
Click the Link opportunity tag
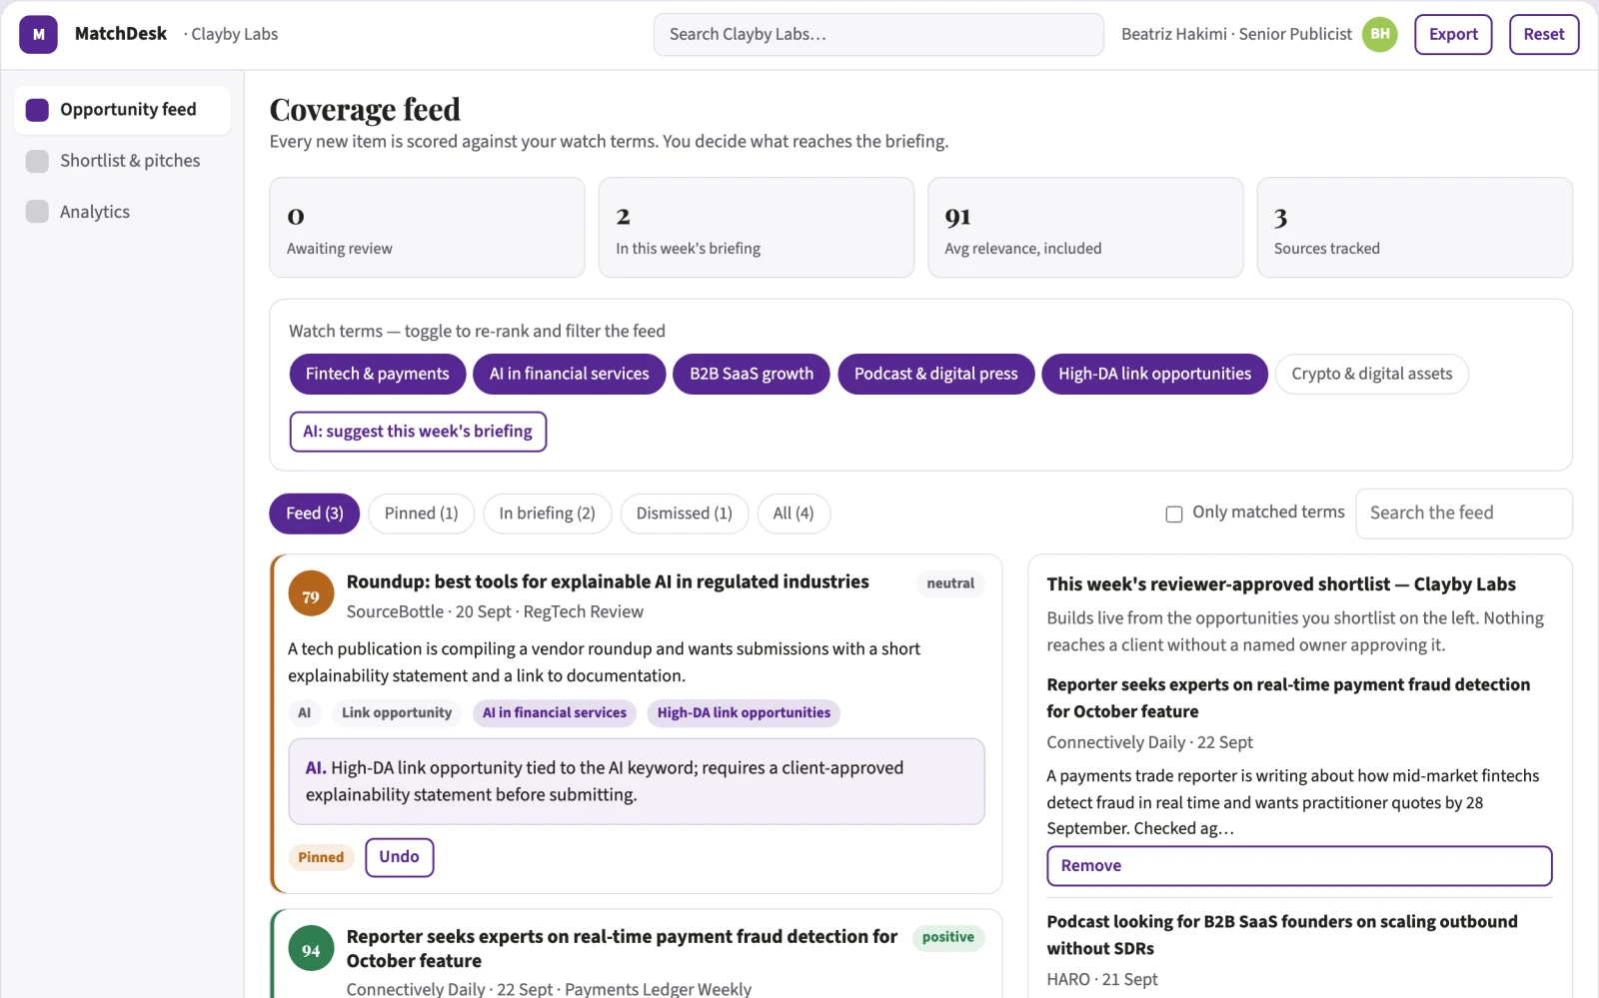tap(397, 712)
